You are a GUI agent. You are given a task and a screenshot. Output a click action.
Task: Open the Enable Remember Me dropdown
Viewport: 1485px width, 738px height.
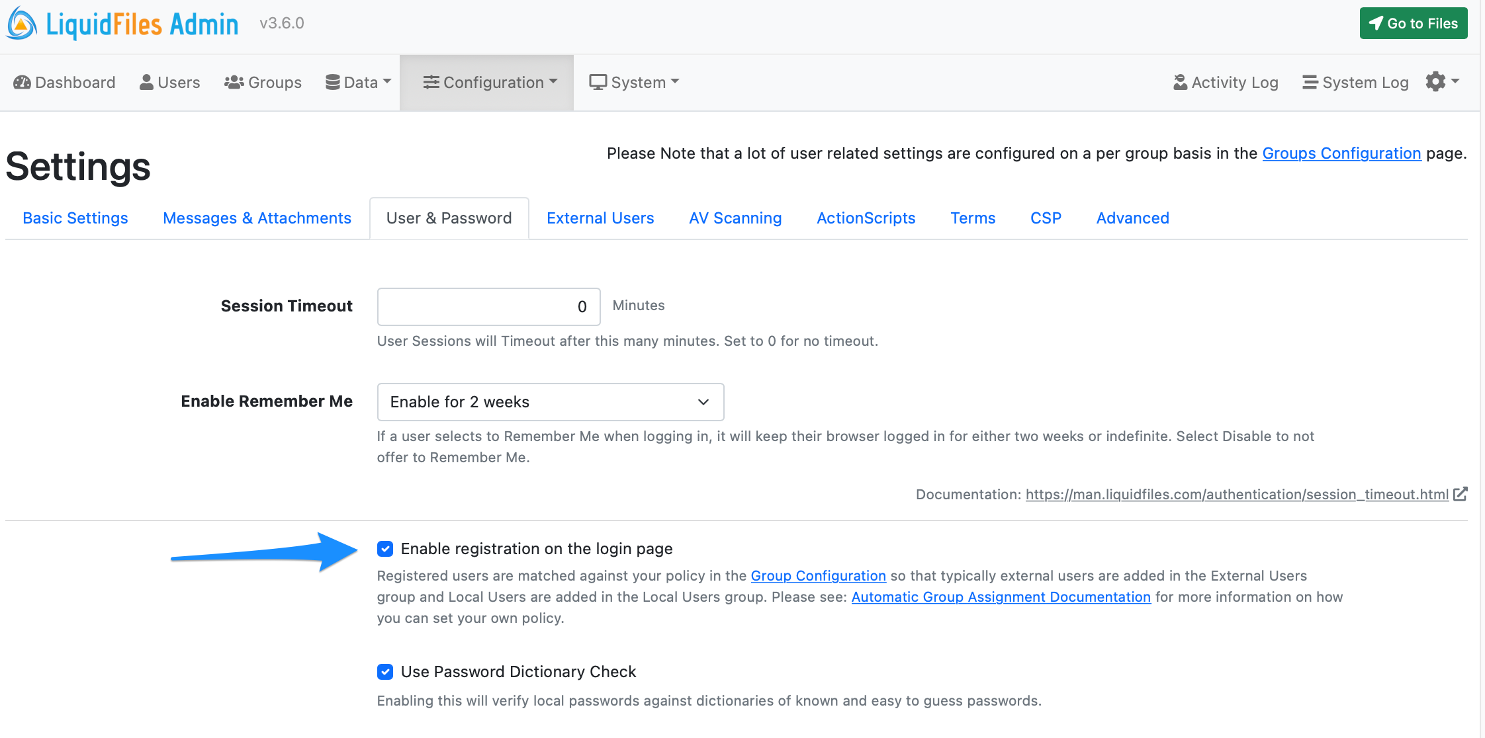click(x=550, y=401)
